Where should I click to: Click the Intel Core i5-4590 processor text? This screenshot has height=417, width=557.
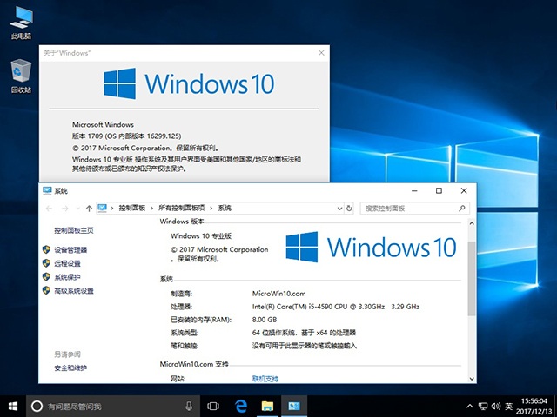coord(336,307)
